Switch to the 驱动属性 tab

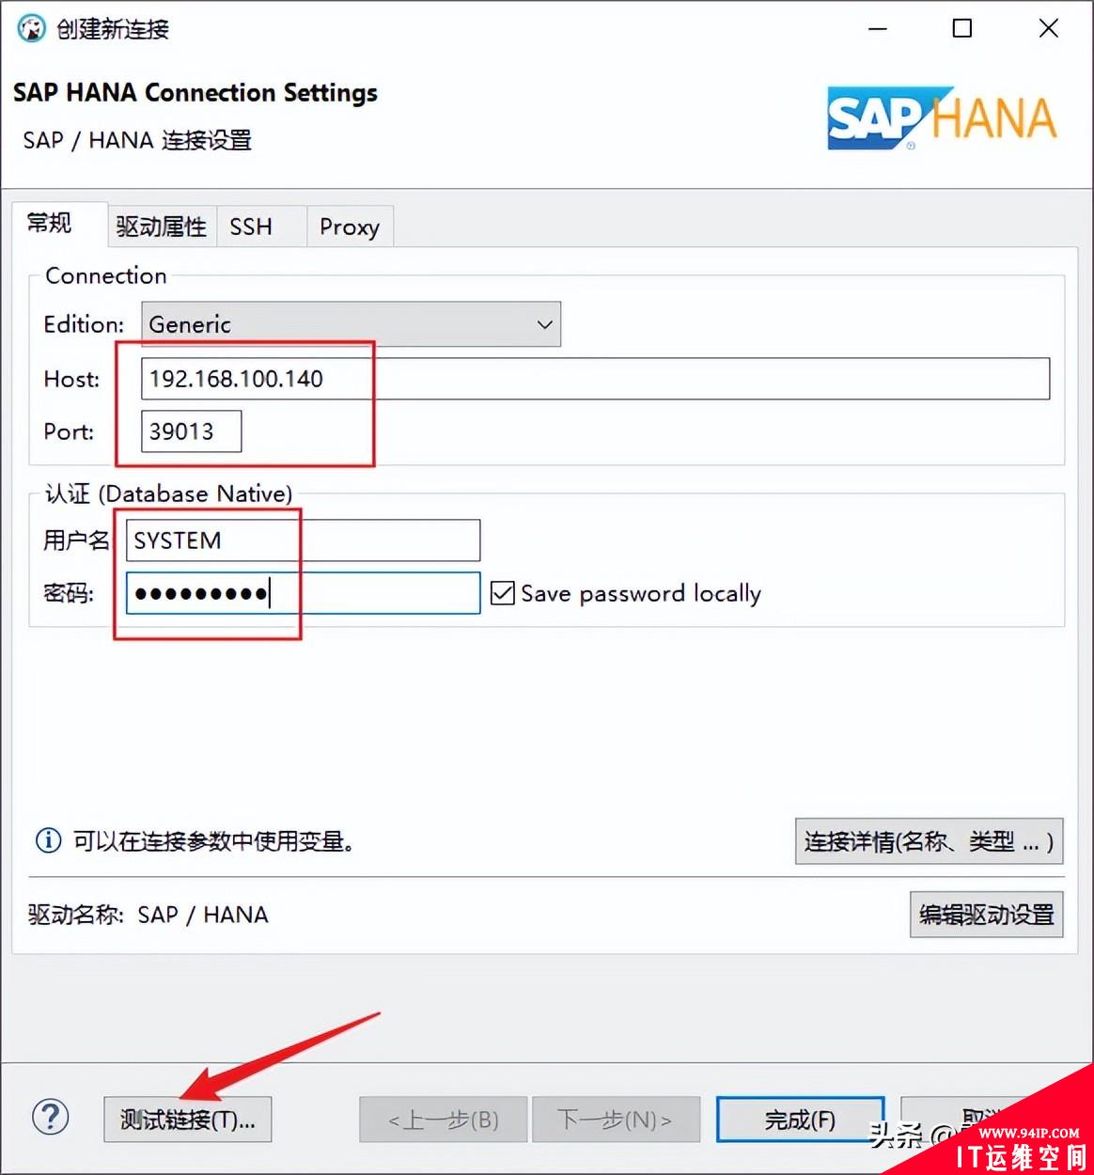pos(162,227)
